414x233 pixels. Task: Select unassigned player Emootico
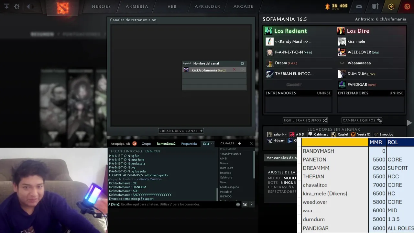[x=383, y=134]
